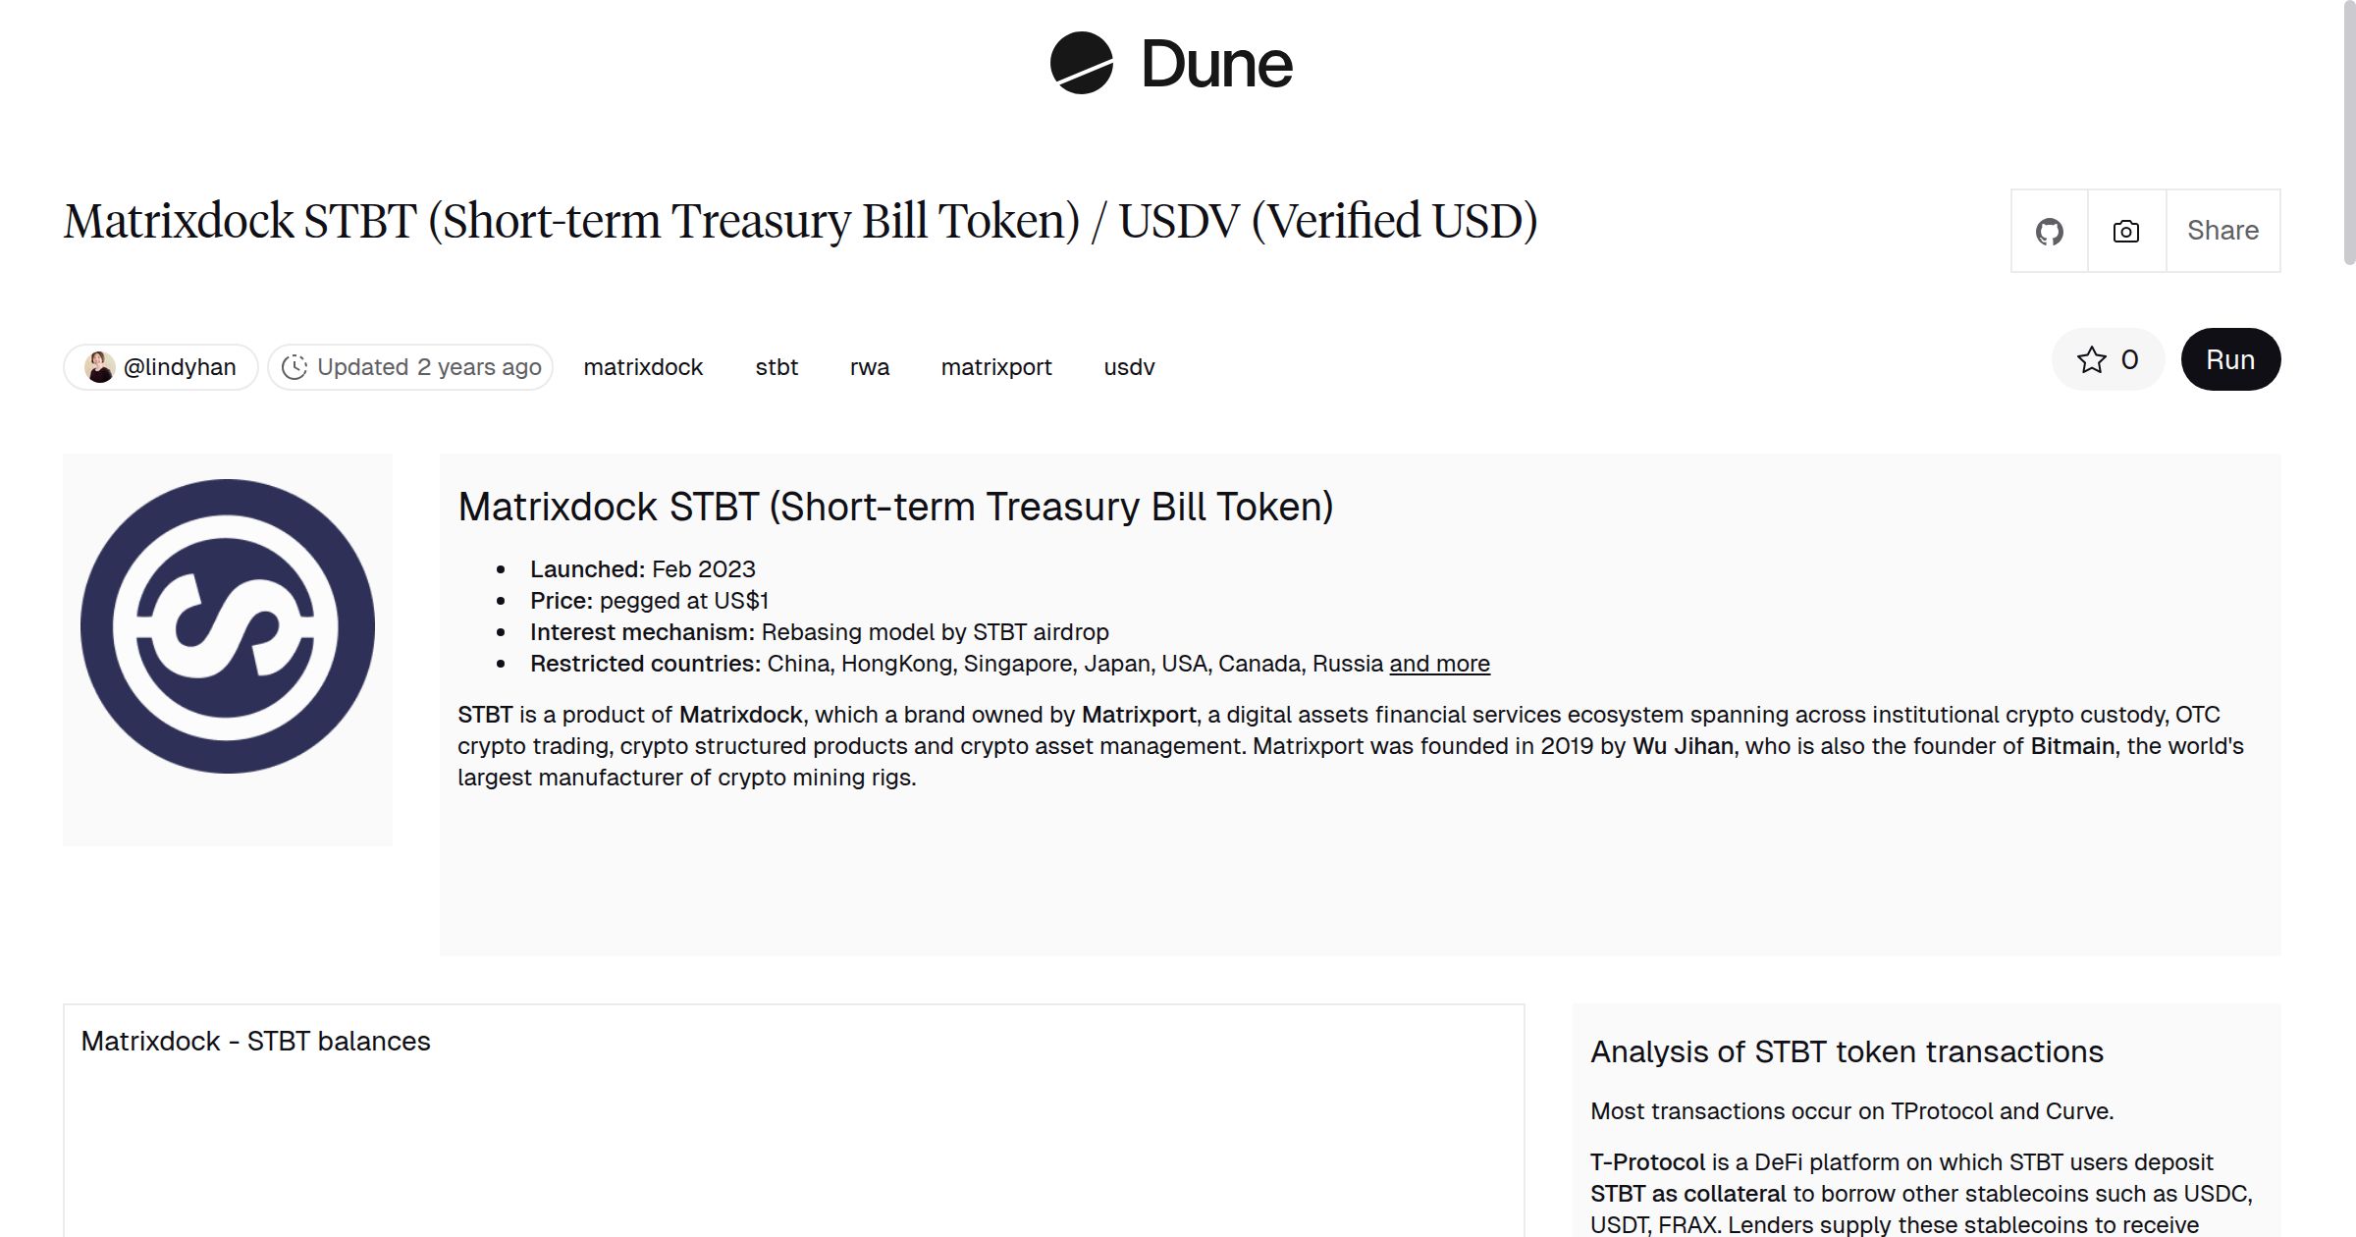Select the "stbt" tag

point(776,366)
